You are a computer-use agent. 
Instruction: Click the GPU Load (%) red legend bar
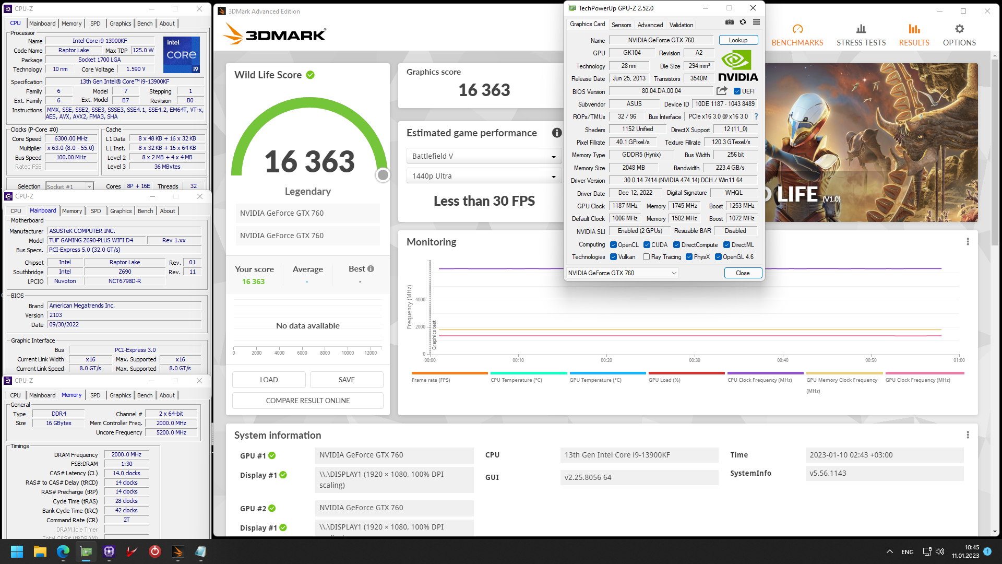coord(686,373)
